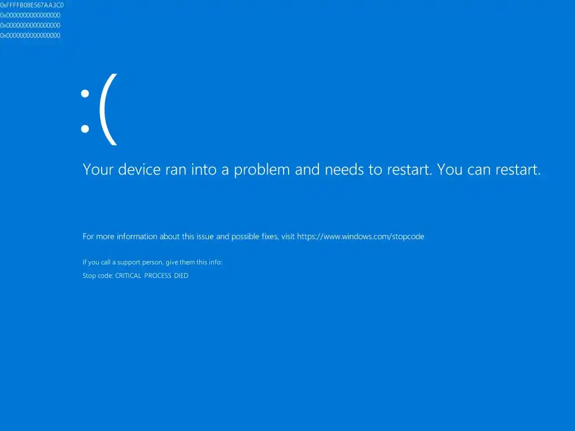Select the 0xFFFFB08E567AA3C0 hex address line
The image size is (575, 431).
point(32,5)
